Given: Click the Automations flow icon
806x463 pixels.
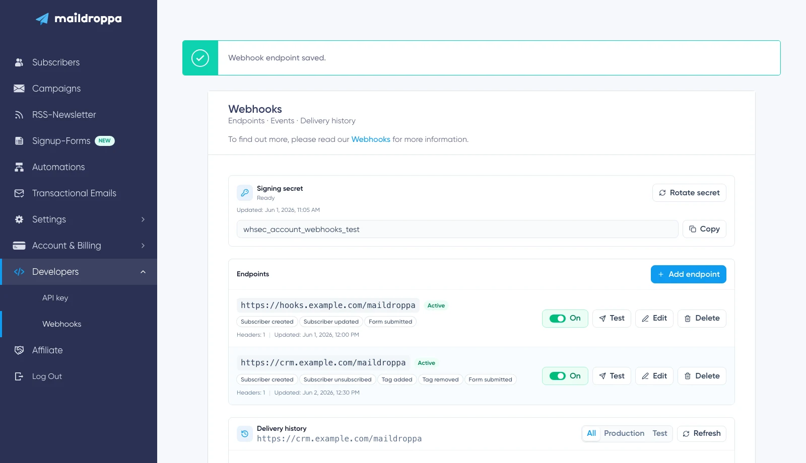Looking at the screenshot, I should click(19, 167).
